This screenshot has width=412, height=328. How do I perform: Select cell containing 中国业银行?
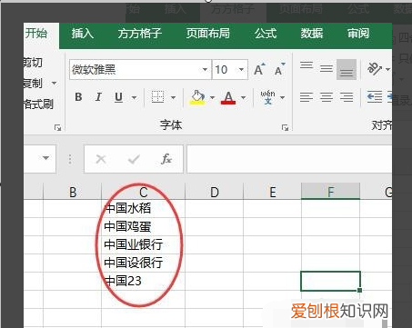point(143,244)
